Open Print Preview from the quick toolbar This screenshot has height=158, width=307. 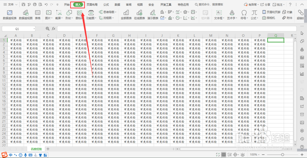pos(41,5)
